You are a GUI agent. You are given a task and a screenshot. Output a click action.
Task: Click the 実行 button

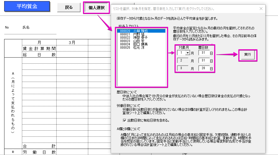(x=247, y=55)
